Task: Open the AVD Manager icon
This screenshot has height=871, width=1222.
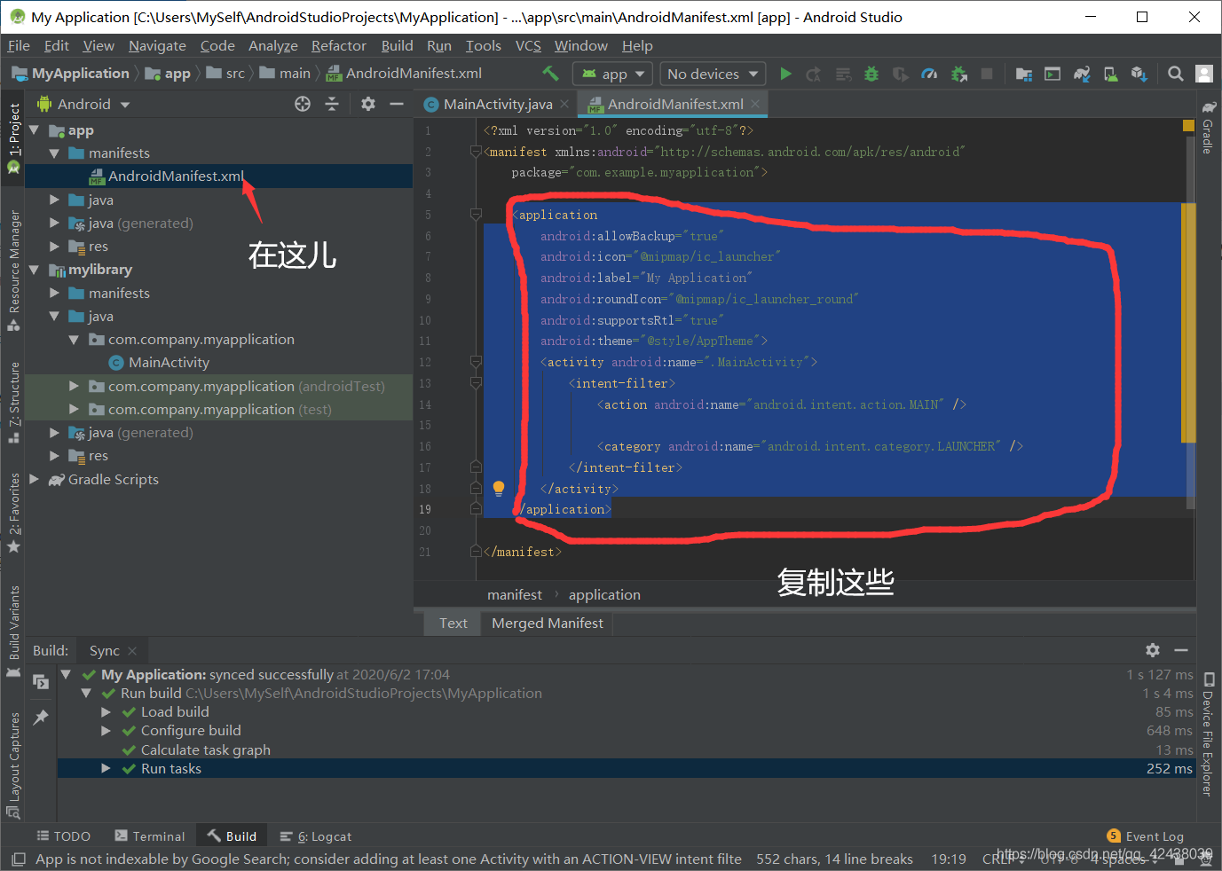Action: pyautogui.click(x=1110, y=74)
